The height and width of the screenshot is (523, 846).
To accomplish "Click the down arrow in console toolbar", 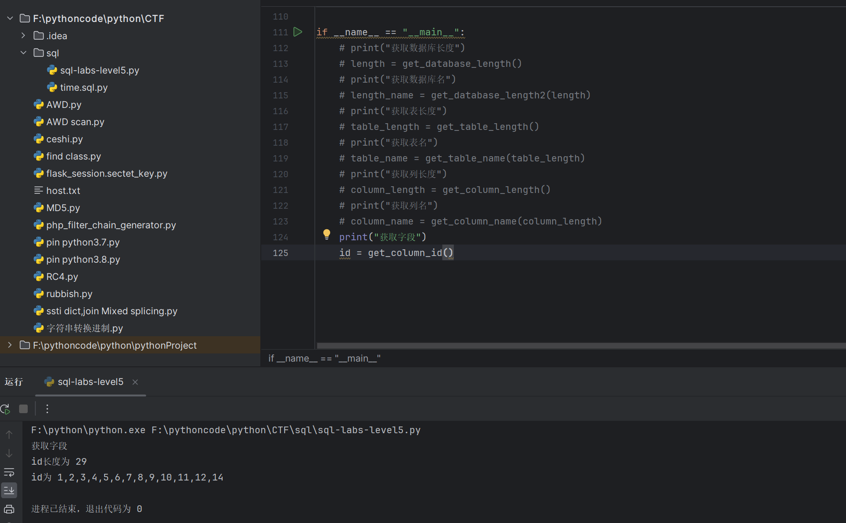I will click(x=9, y=453).
